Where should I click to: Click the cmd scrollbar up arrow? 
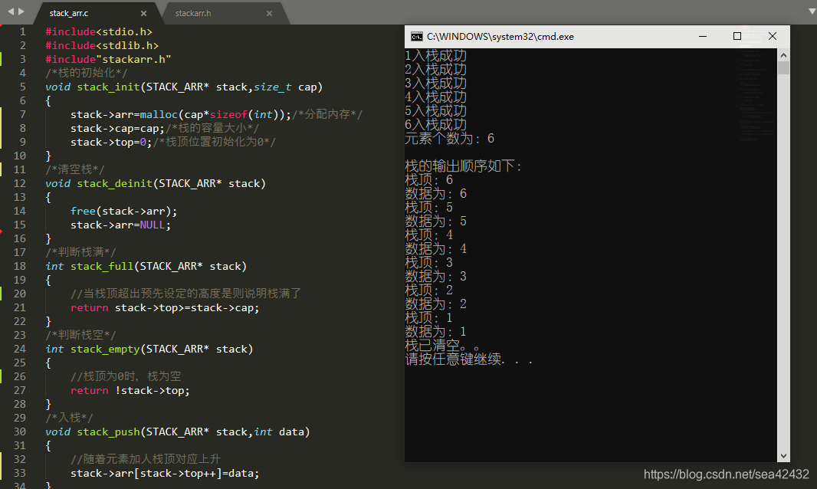pyautogui.click(x=783, y=54)
